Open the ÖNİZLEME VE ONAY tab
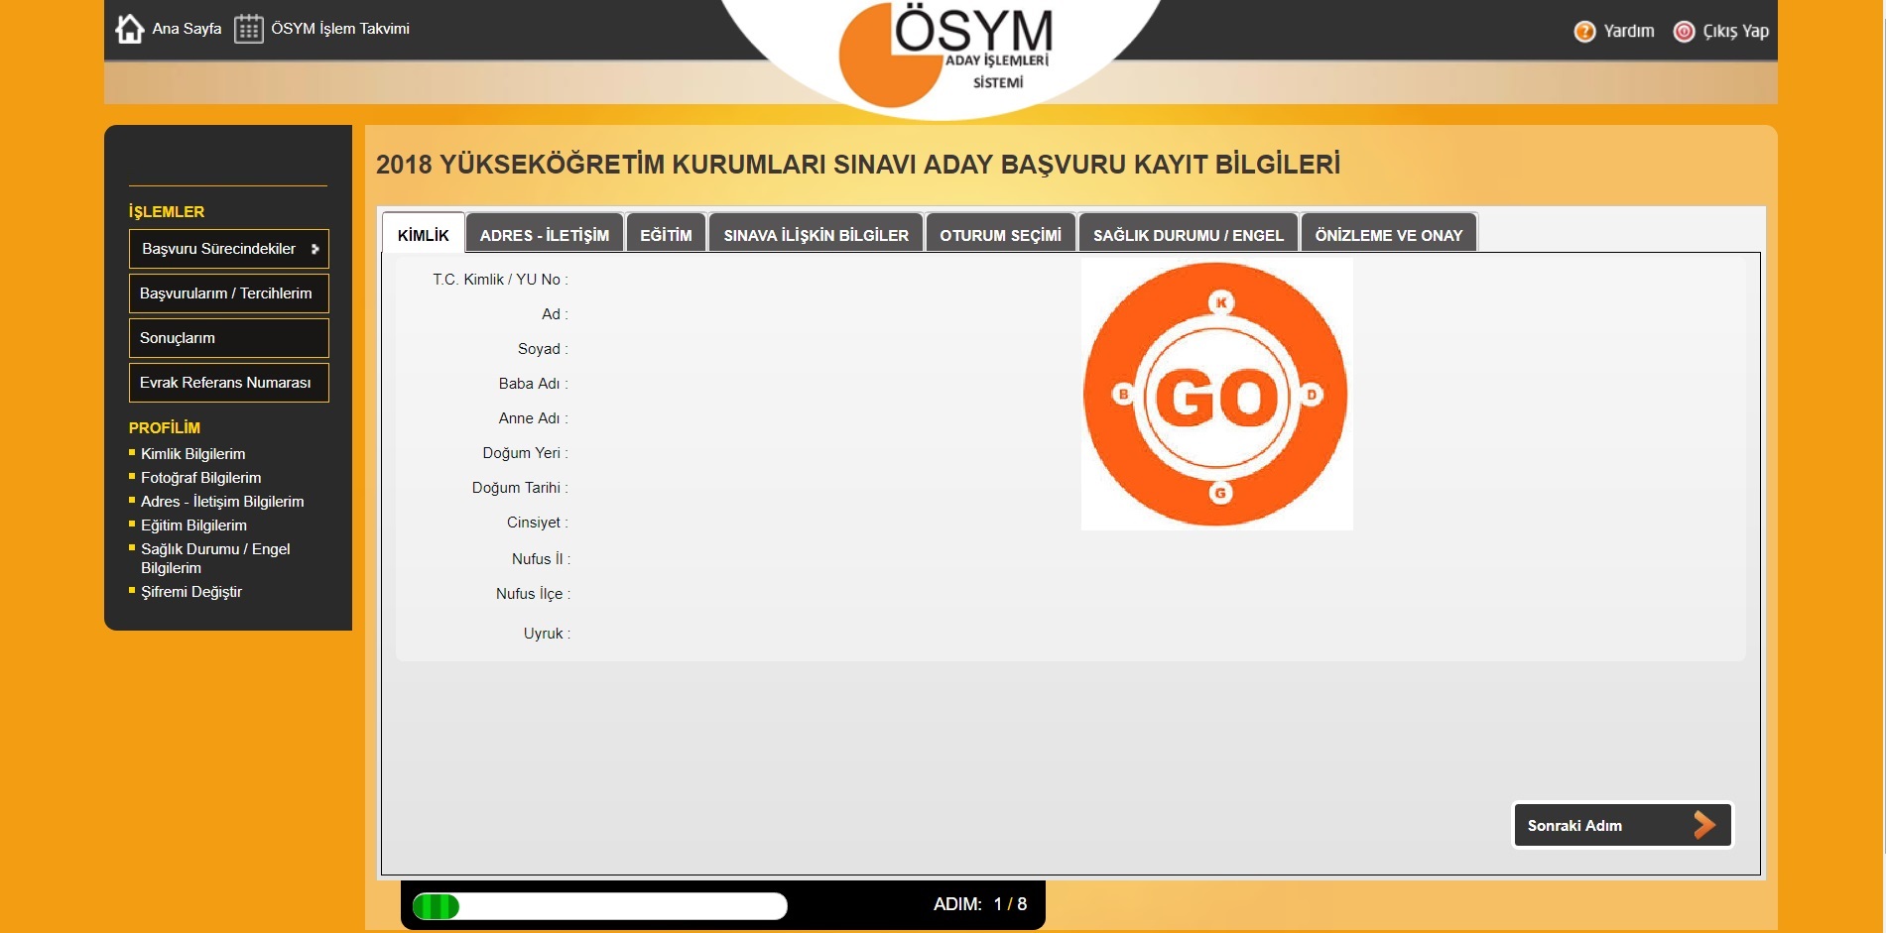Viewport: 1886px width, 933px height. point(1389,234)
